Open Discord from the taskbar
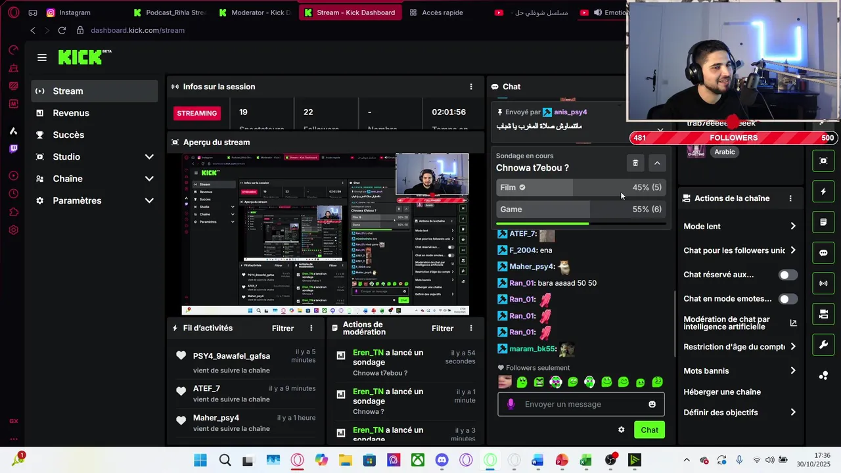 (x=442, y=461)
